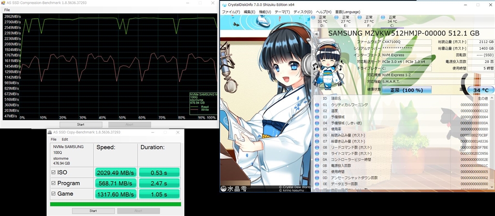
Task: Click status orb for 0D アンセーフシャットダウン回数
Action: (317, 178)
